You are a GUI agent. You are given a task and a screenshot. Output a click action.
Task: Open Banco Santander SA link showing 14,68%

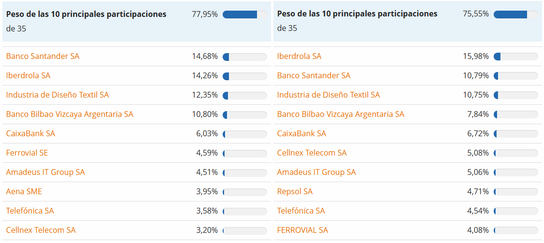coord(43,57)
